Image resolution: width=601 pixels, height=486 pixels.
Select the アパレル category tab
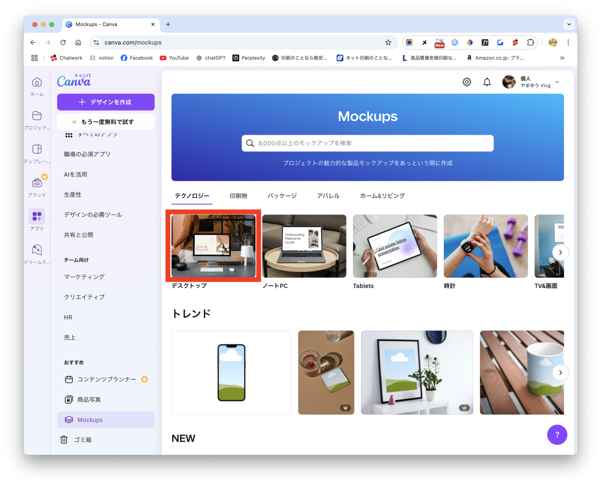point(328,195)
